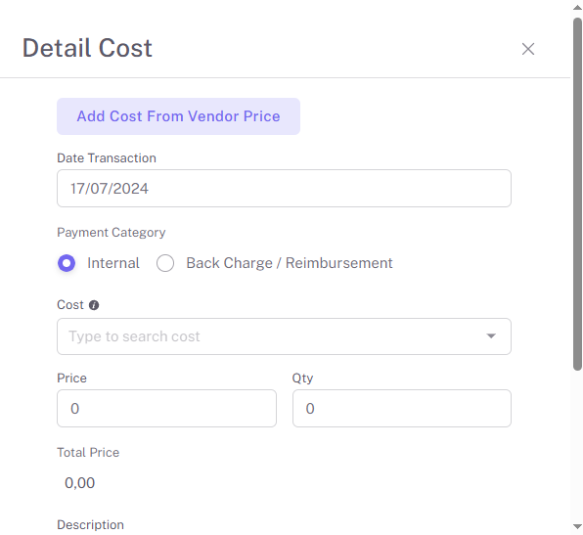
Task: Click the Internal label text
Action: pos(113,263)
